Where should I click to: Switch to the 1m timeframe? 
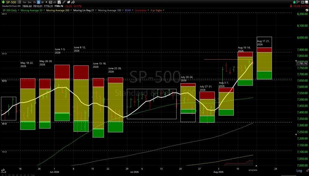24,2
